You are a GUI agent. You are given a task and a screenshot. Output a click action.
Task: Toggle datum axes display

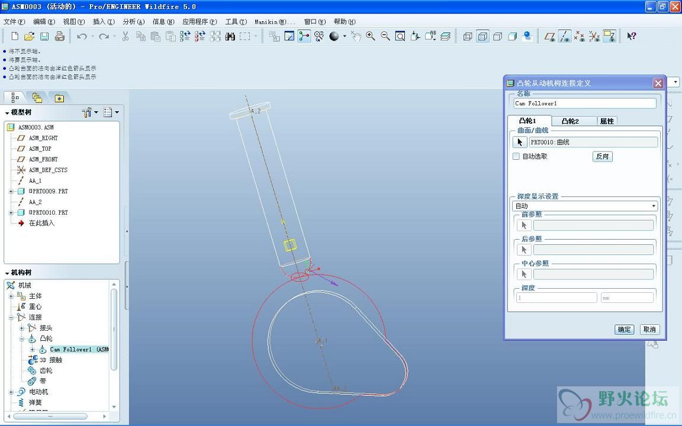point(565,37)
